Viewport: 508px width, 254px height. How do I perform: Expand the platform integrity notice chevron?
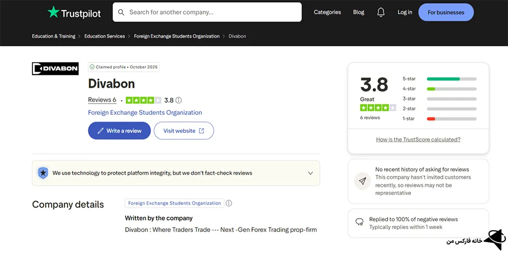tap(310, 173)
